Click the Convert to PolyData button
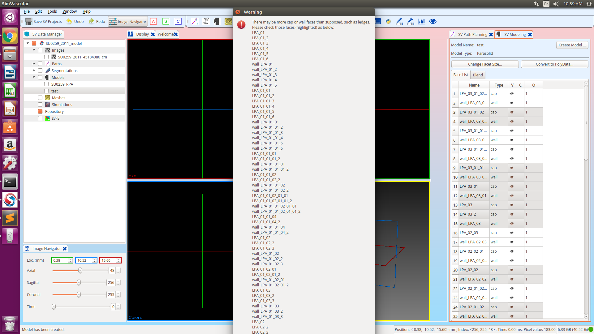The image size is (594, 334). (x=554, y=64)
